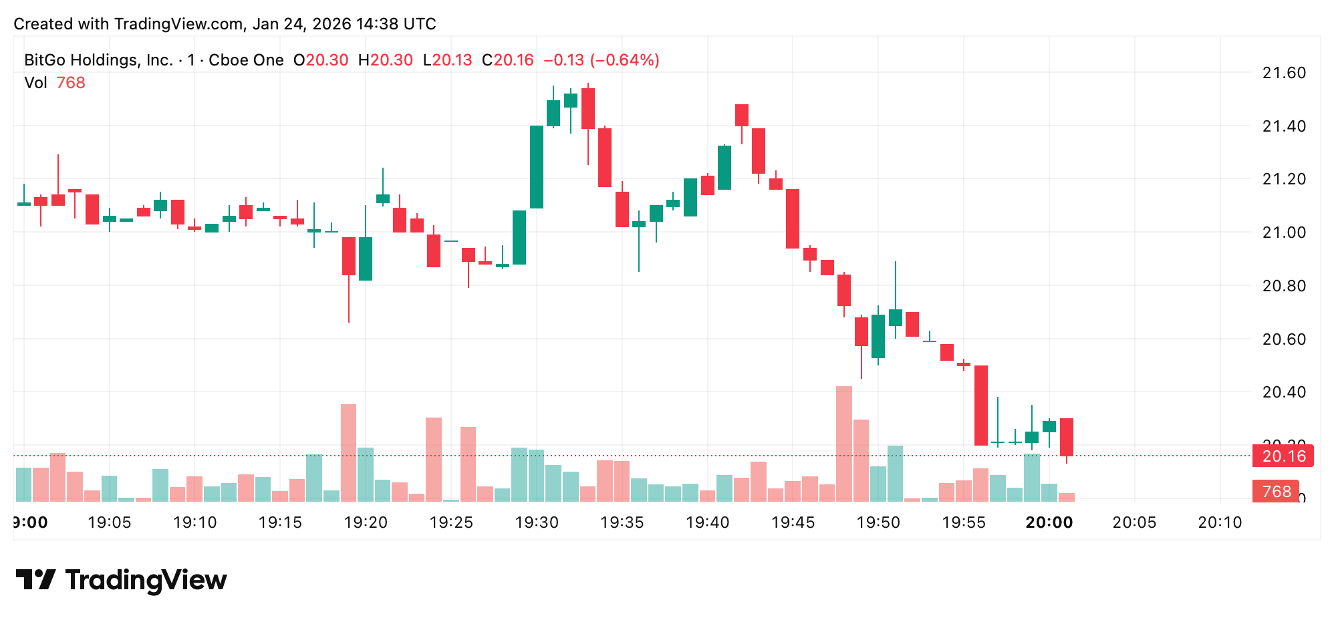
Task: Click the closing price C20.16 value
Action: tap(508, 60)
